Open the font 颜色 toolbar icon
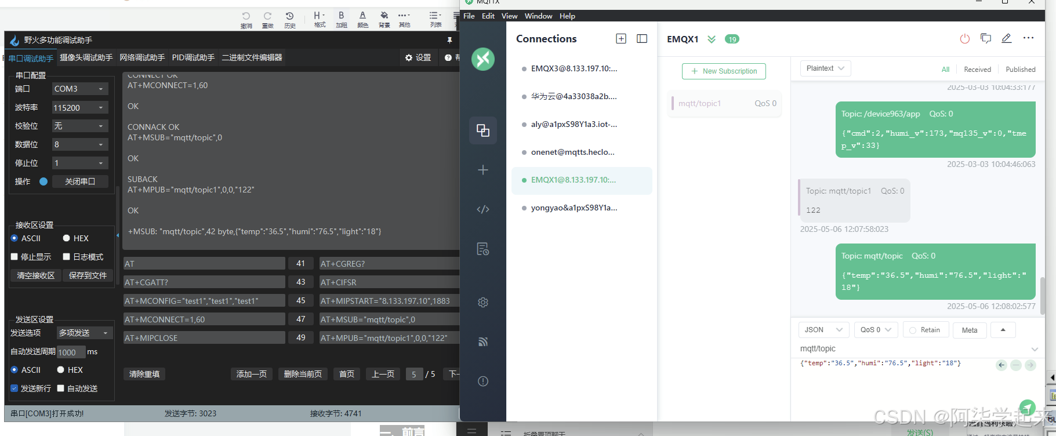This screenshot has height=436, width=1056. tap(363, 19)
